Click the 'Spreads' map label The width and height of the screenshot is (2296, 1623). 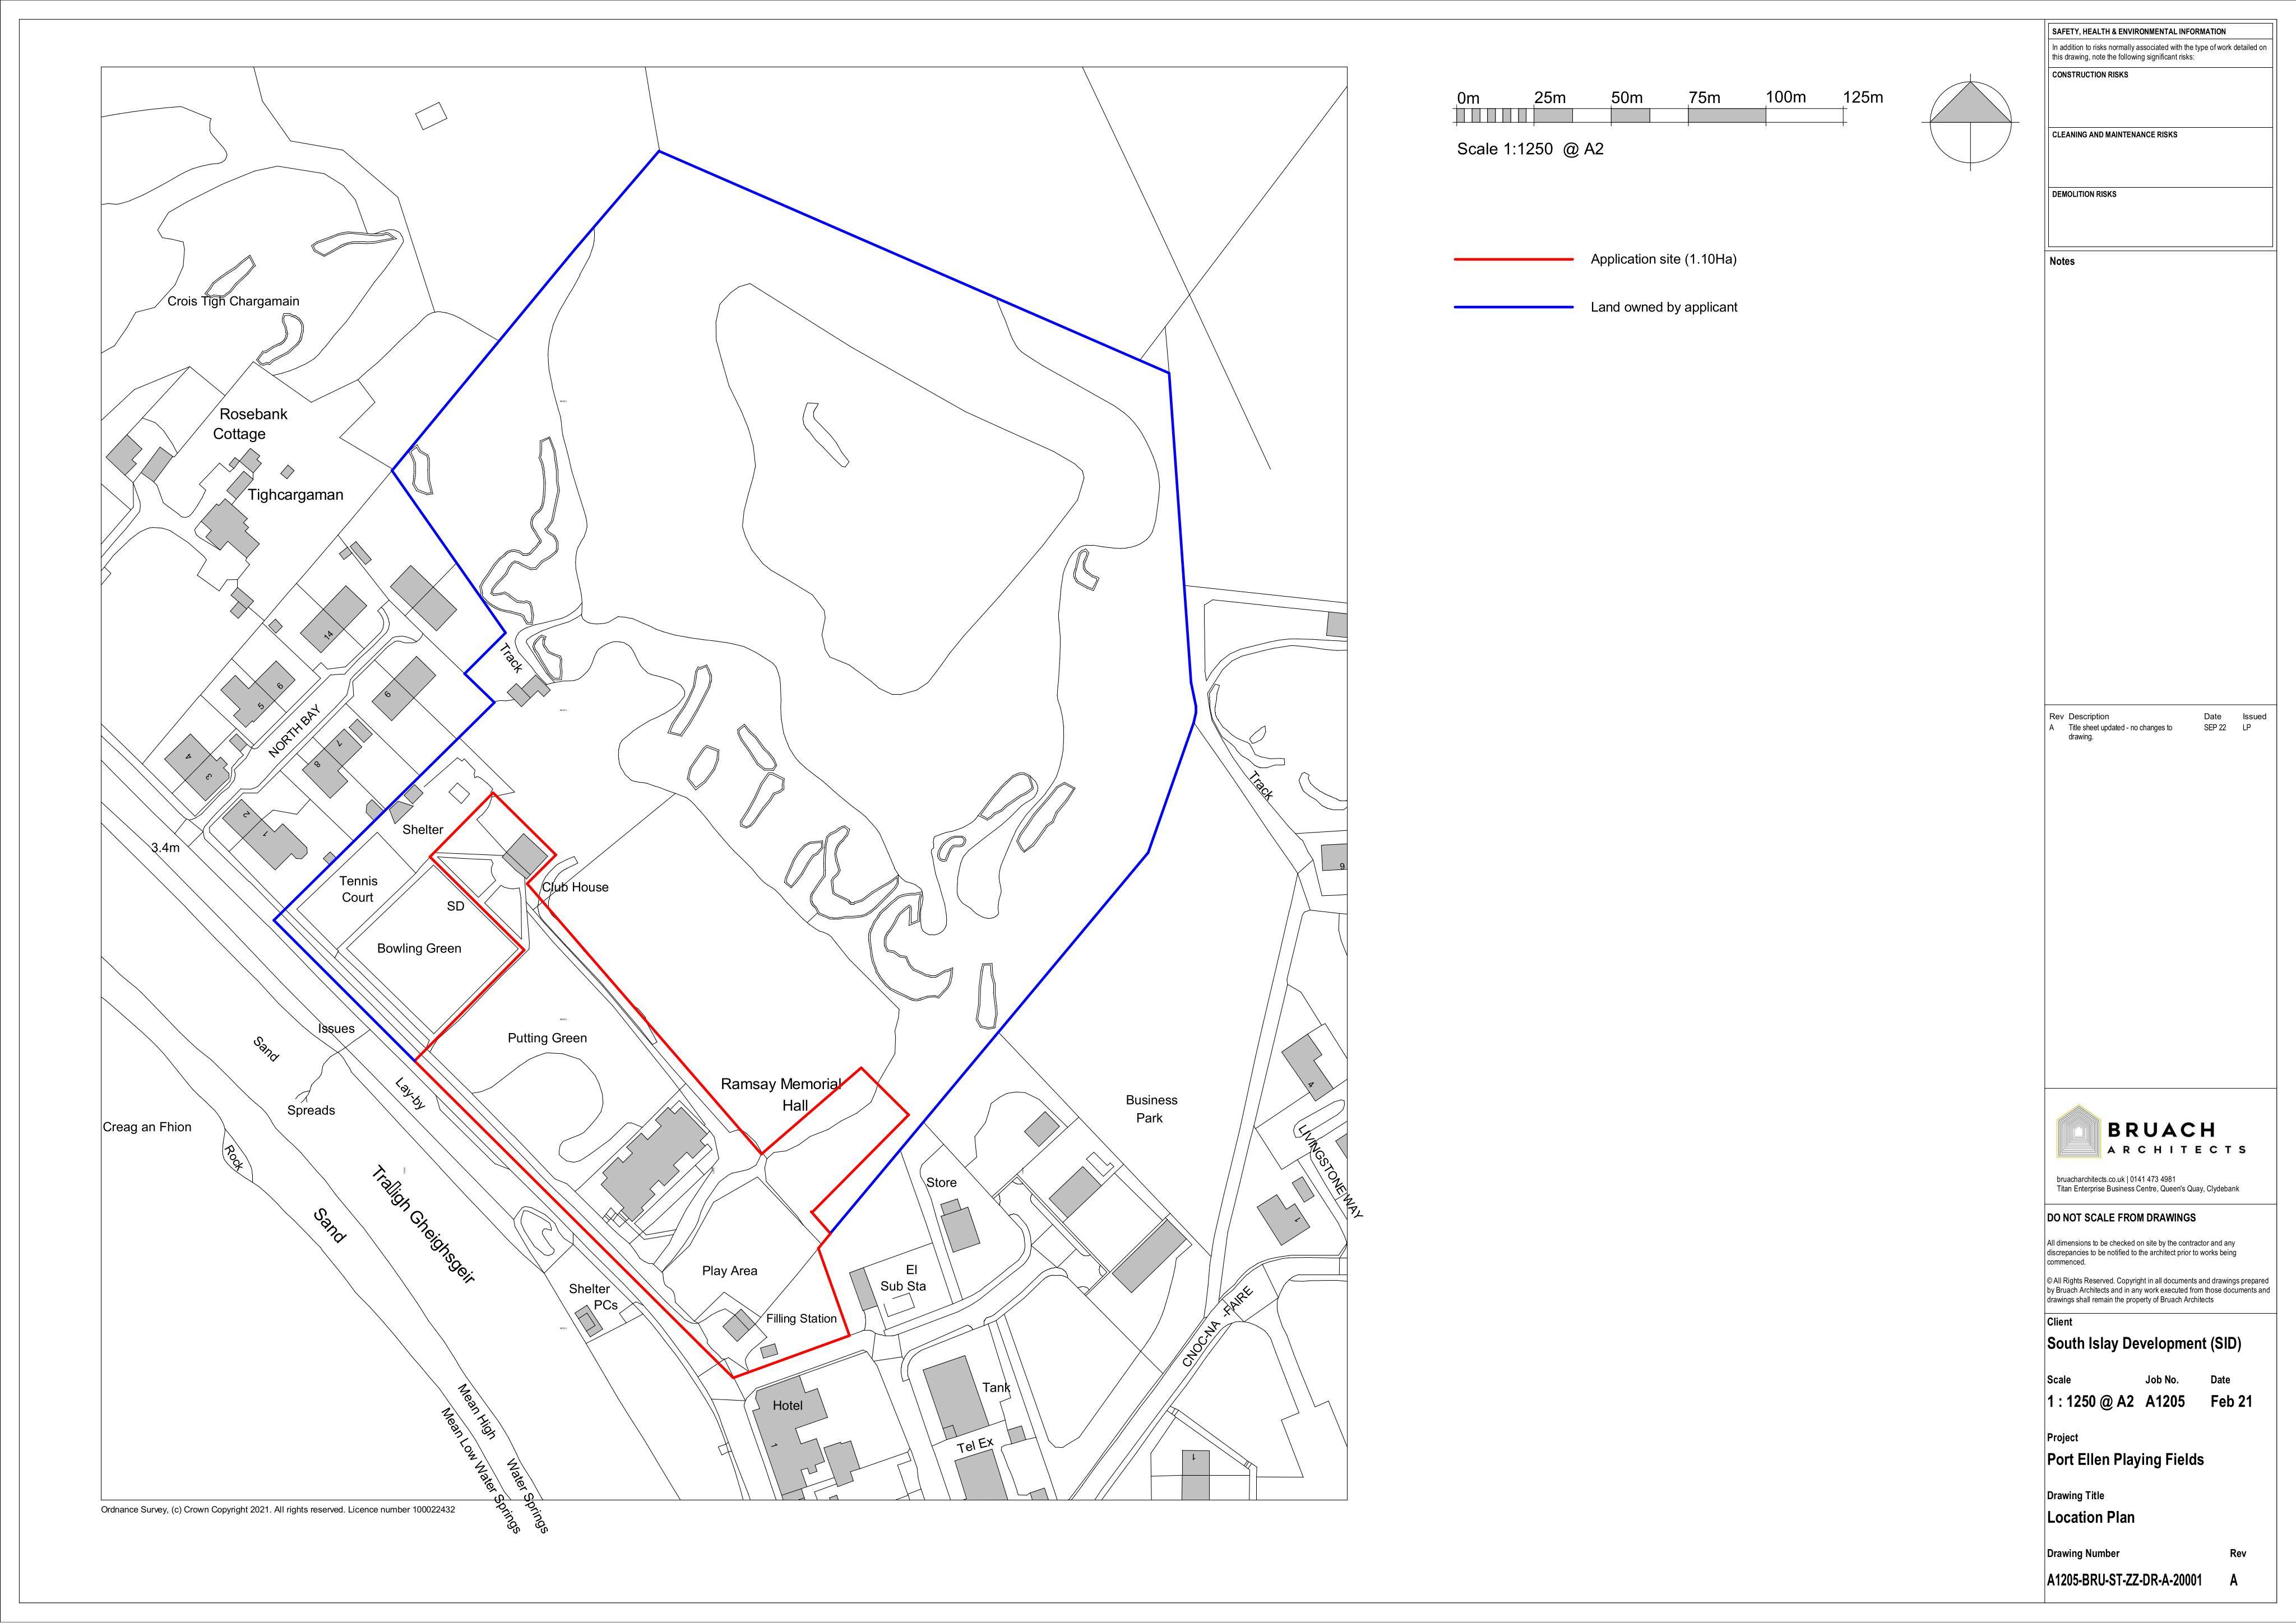[x=311, y=1110]
